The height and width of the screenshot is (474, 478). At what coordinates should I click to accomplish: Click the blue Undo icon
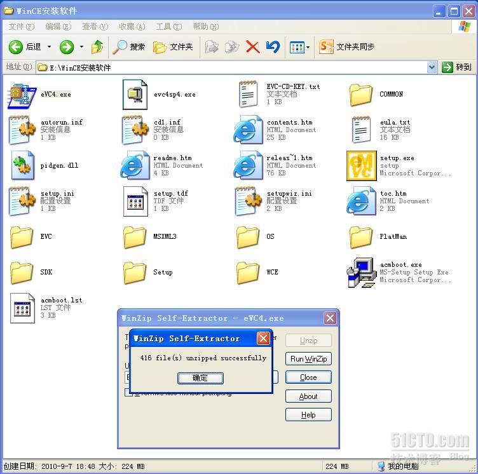pyautogui.click(x=273, y=47)
